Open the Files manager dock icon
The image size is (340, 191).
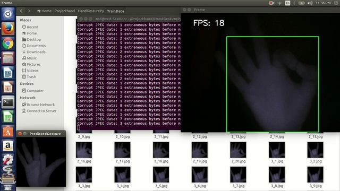[x=8, y=58]
